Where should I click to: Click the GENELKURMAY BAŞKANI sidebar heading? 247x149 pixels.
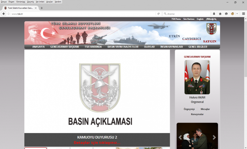[197, 56]
